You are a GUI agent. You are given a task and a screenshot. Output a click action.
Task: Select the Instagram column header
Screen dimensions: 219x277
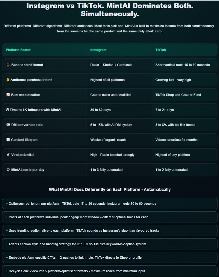pyautogui.click(x=98, y=50)
